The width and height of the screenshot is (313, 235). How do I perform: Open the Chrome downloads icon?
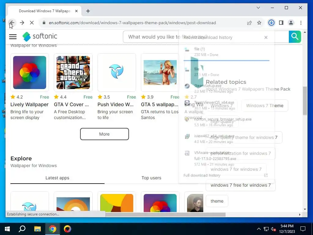coord(271,23)
